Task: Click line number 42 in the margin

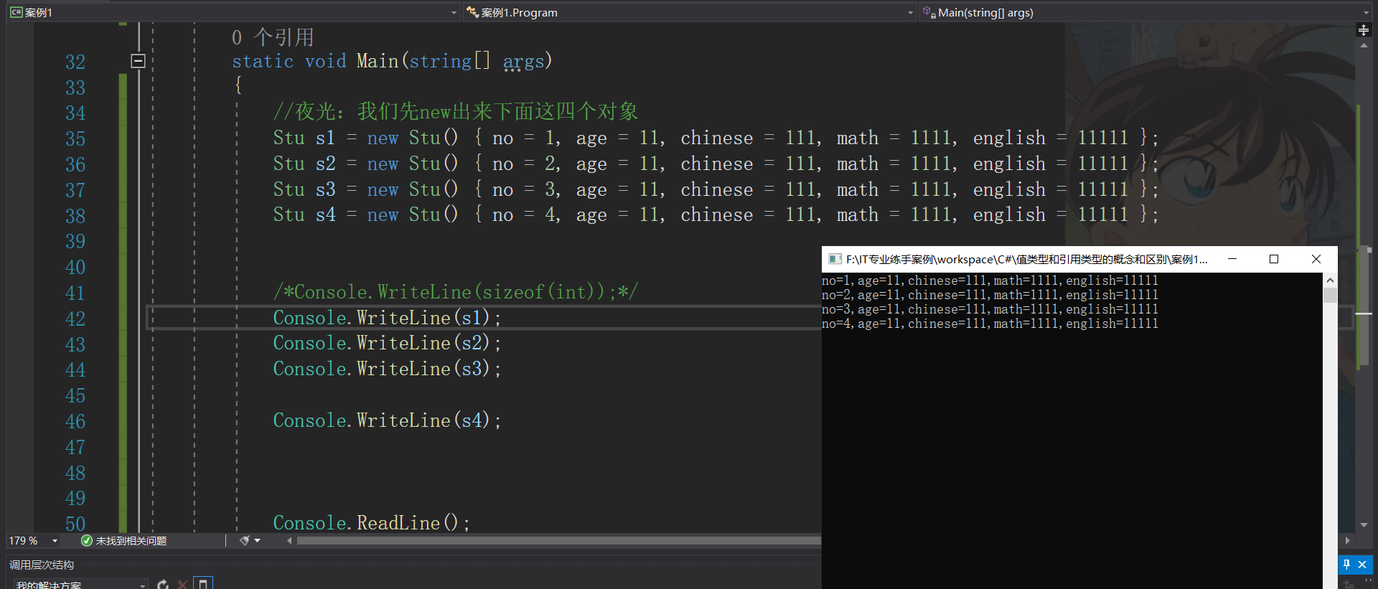Action: tap(75, 319)
